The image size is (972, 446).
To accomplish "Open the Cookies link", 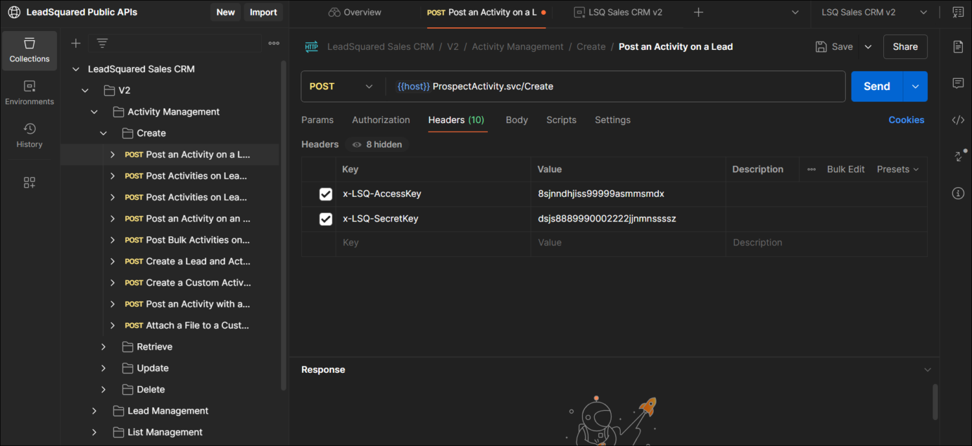I will [906, 120].
